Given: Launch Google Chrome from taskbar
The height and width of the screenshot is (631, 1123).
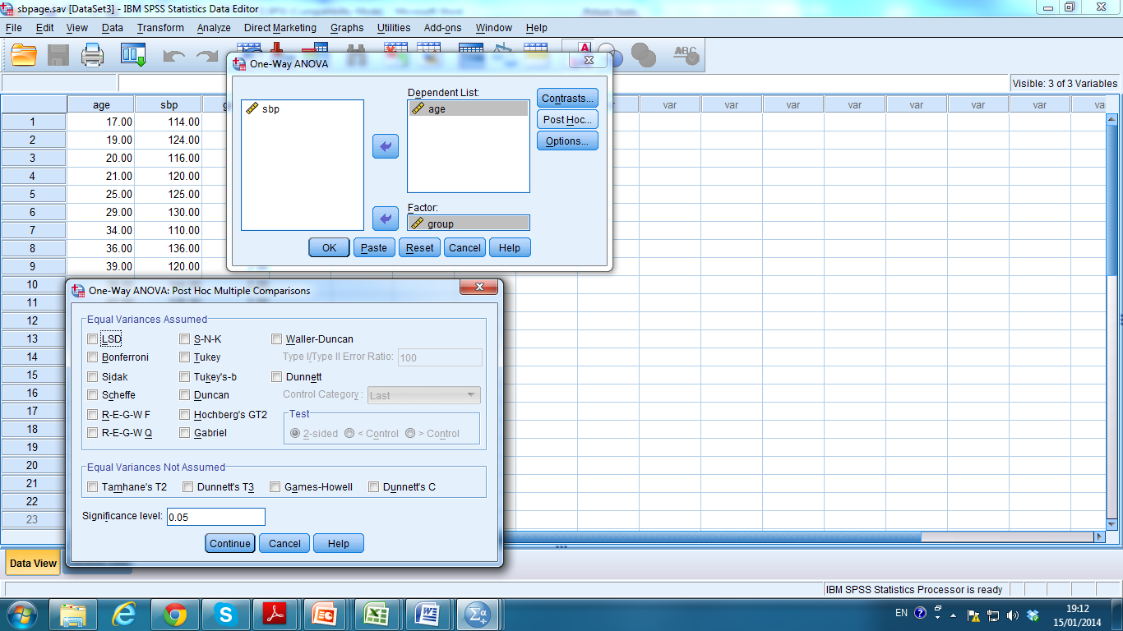Looking at the screenshot, I should [174, 614].
